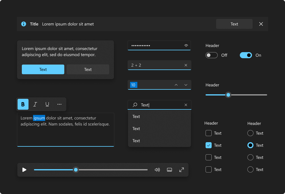
Task: Reveal the hidden password
Action: (186, 45)
